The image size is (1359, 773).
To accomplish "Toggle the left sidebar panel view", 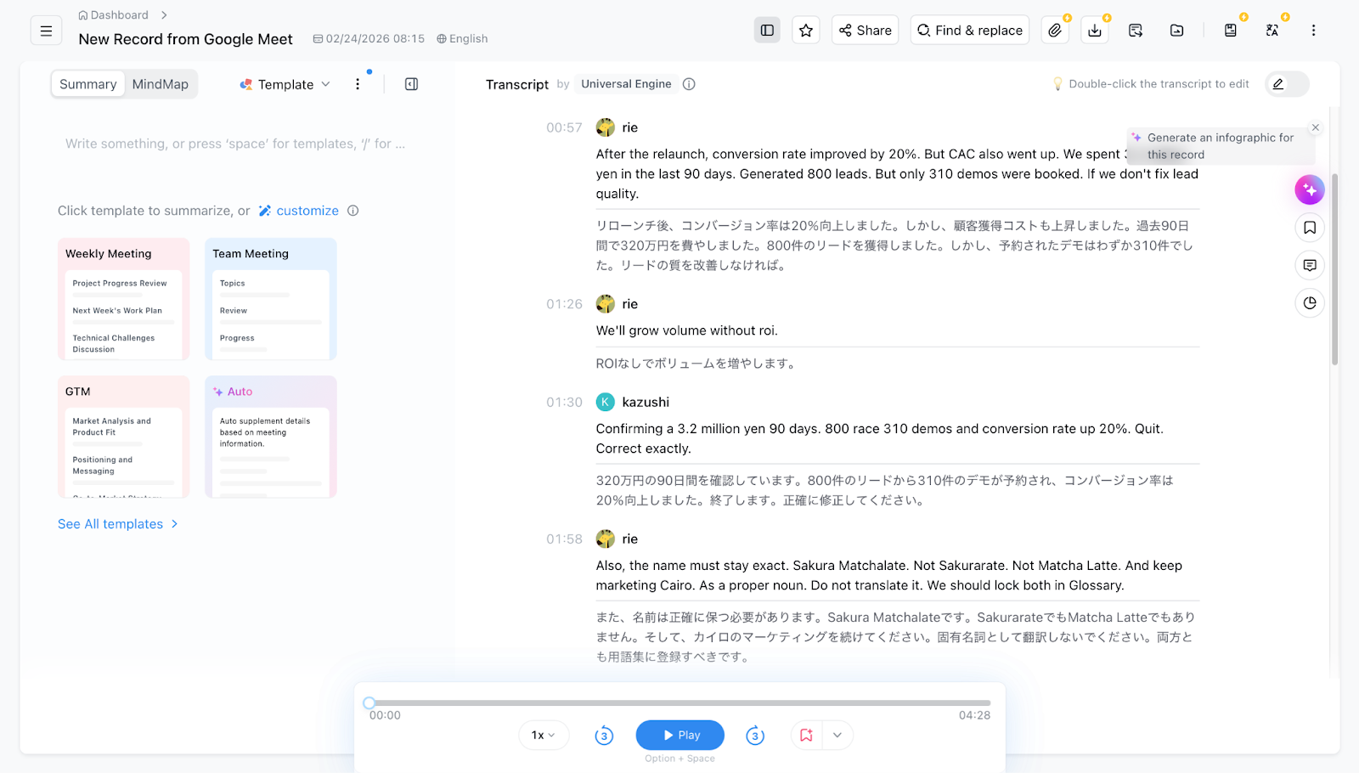I will point(767,31).
